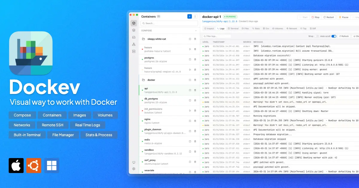Open the Network tab
Image resolution: width=359 pixels, height=188 pixels.
pos(292,28)
